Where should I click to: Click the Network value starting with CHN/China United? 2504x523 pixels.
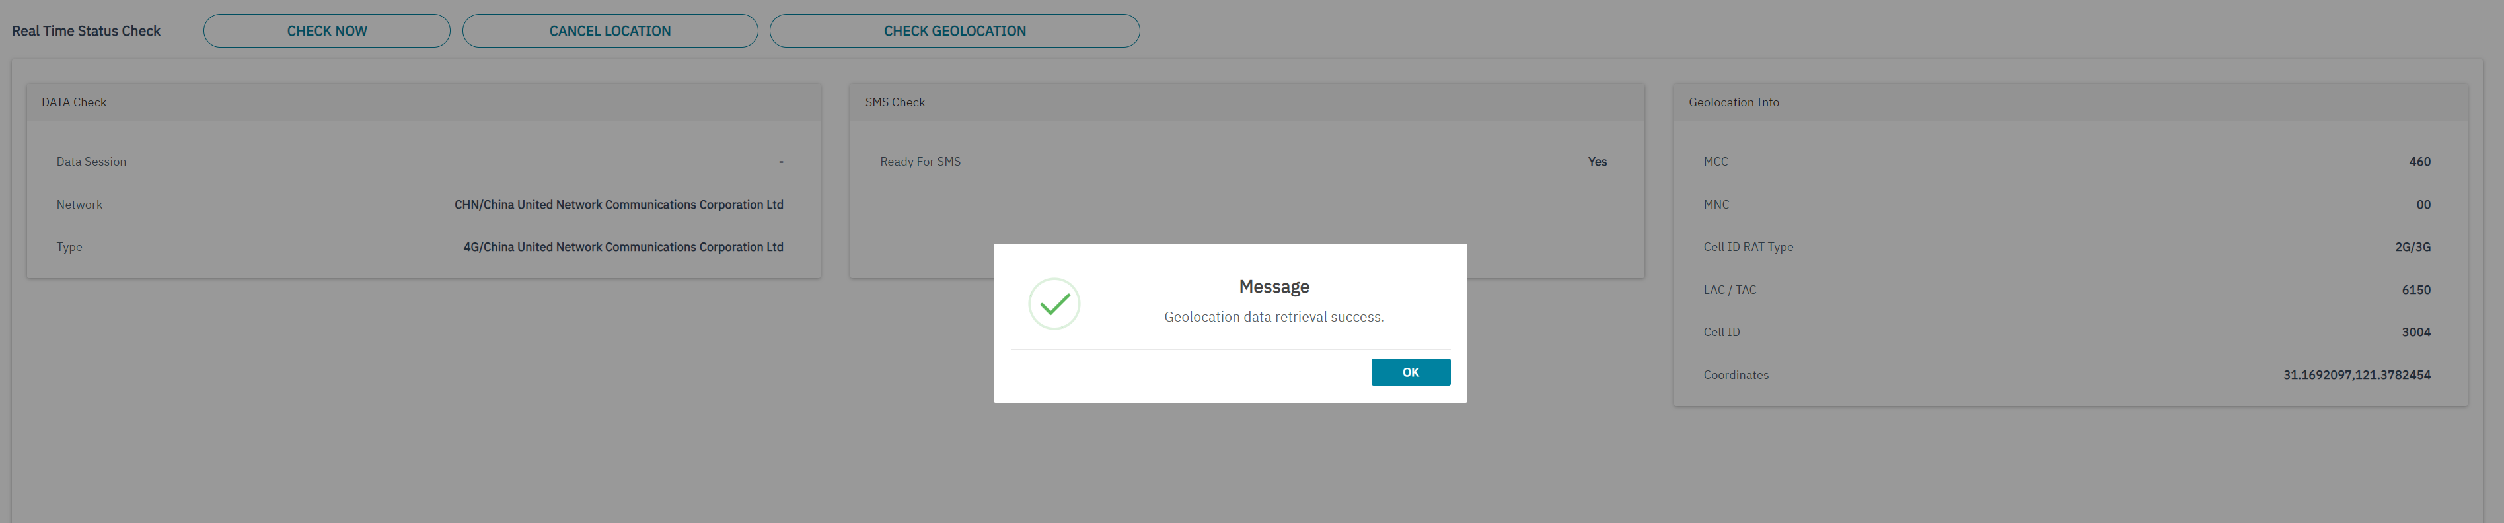pos(618,205)
